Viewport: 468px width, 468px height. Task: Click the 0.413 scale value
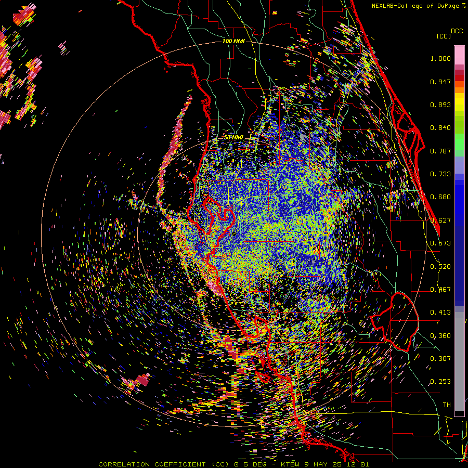coord(440,313)
